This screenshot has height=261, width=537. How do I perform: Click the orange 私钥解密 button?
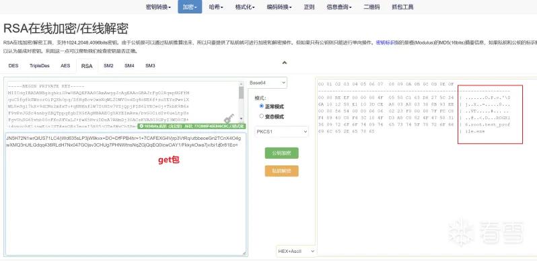coord(281,171)
